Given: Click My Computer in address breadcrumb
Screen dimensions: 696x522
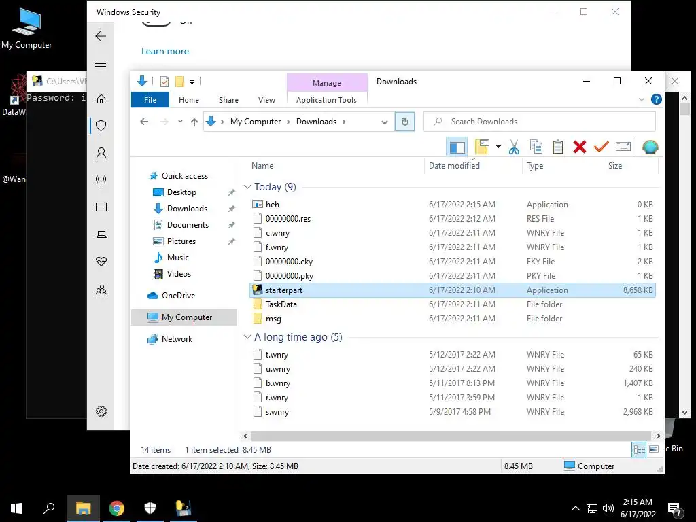Looking at the screenshot, I should pos(256,122).
